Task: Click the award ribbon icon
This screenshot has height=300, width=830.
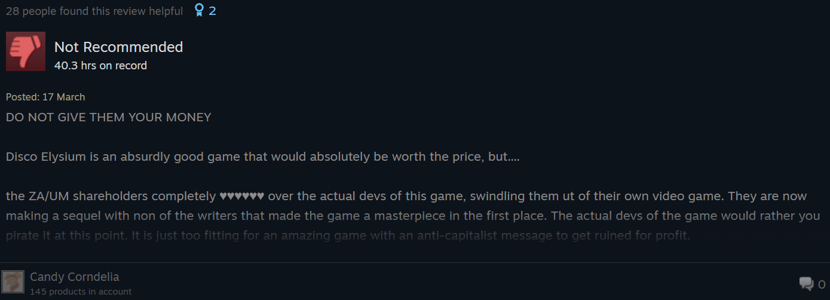Action: (x=200, y=11)
